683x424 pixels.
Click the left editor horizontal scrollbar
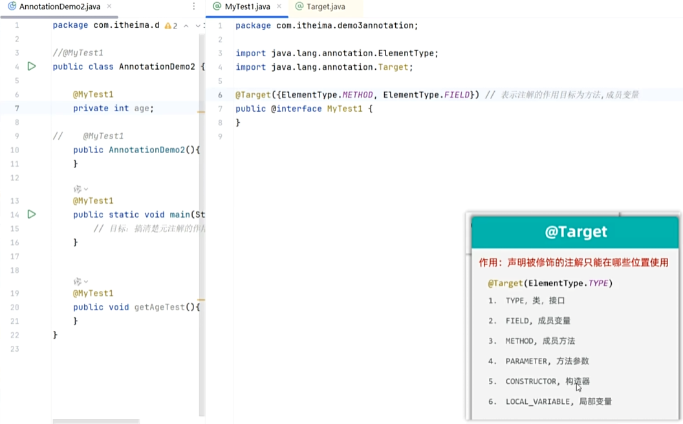[x=96, y=421]
